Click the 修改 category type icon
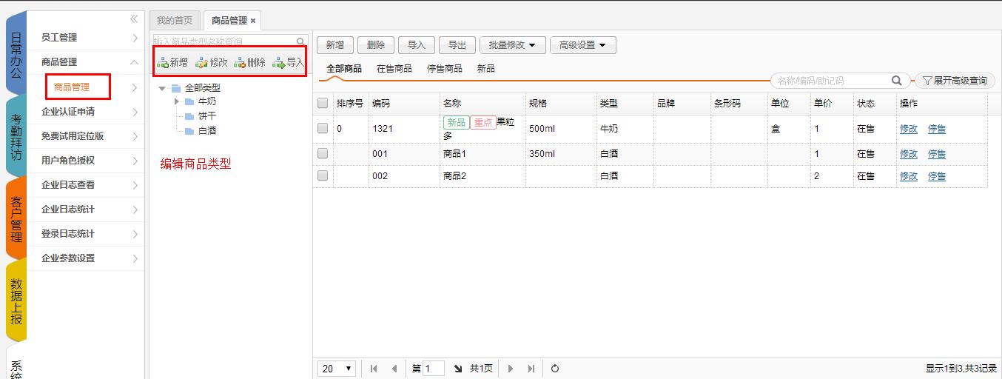 tap(201, 63)
